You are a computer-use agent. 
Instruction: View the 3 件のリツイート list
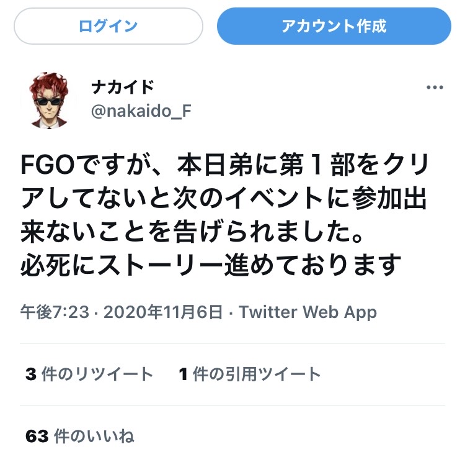(89, 374)
